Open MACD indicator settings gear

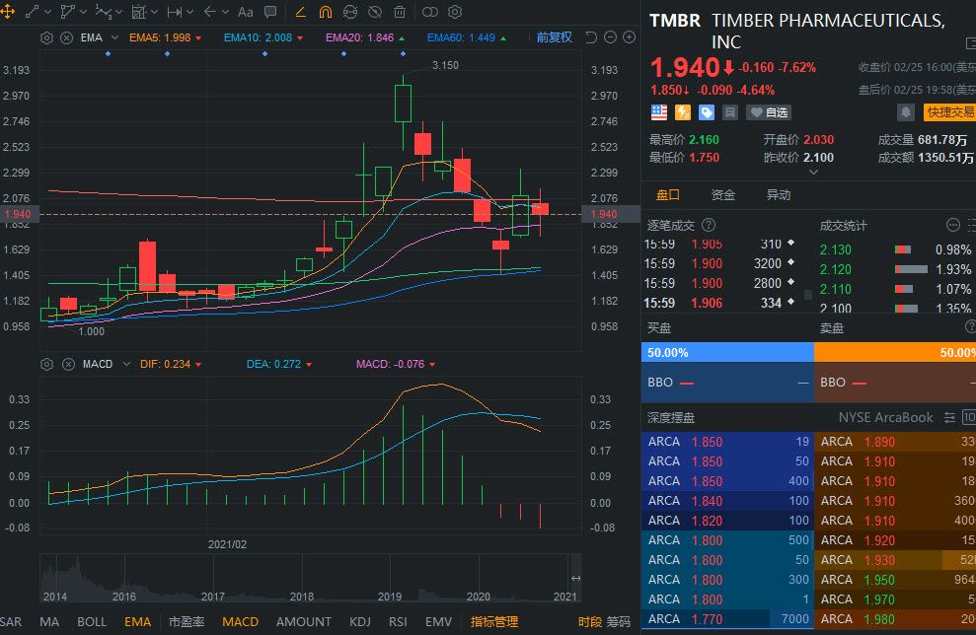46,365
